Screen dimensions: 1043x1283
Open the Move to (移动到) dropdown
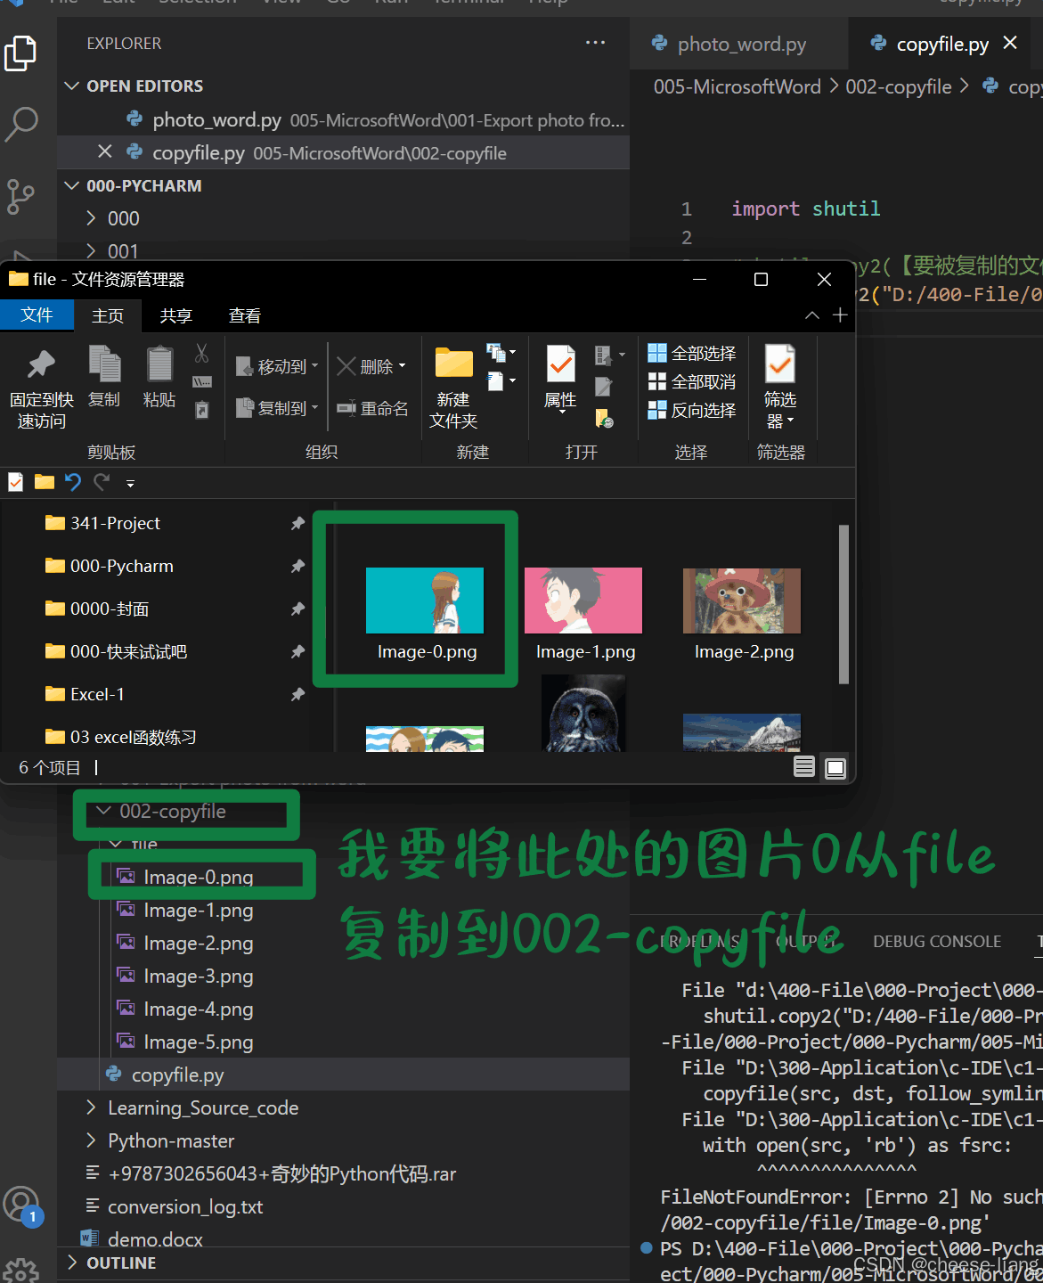point(277,366)
